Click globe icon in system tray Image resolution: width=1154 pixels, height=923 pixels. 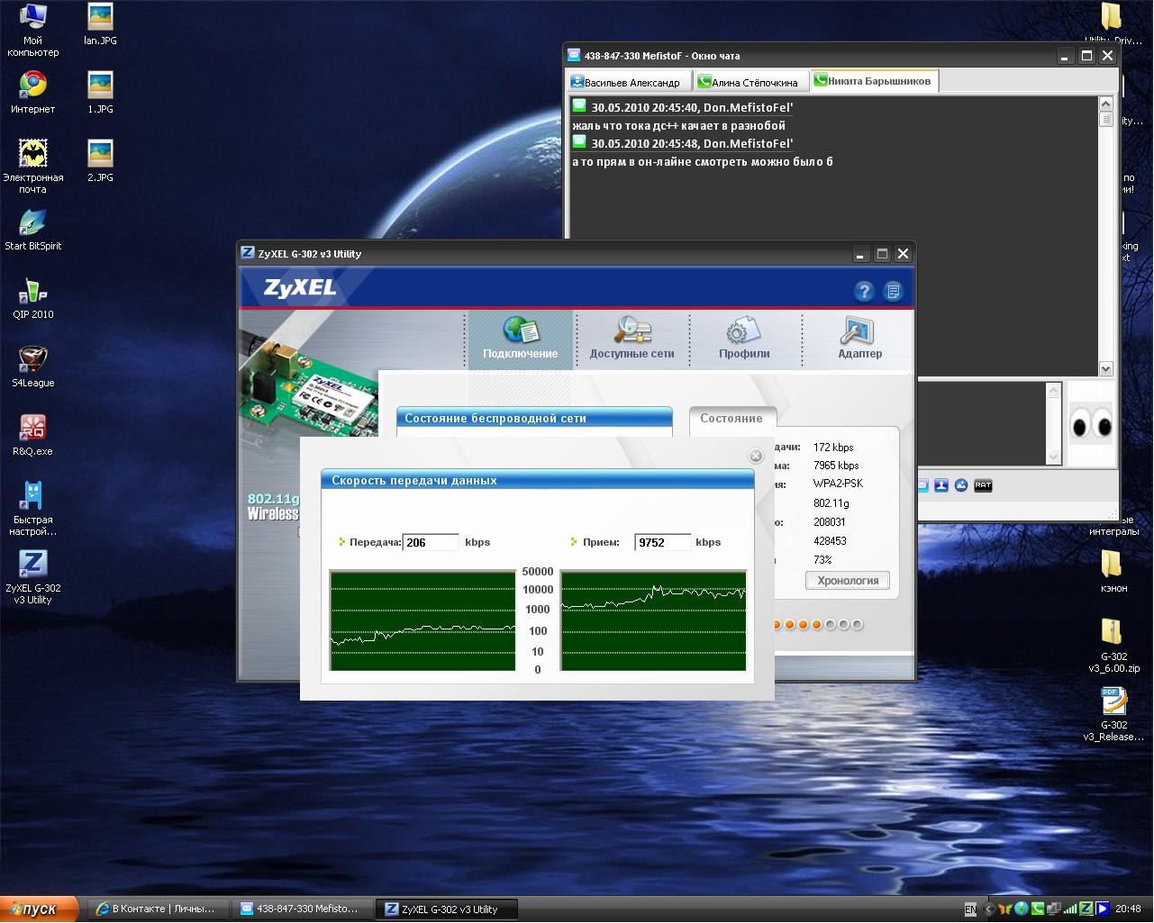point(1022,909)
